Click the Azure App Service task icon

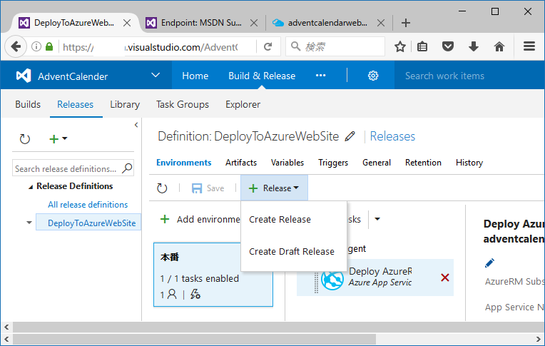332,278
